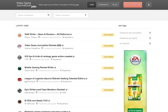Click the Featured badge on Staff Writer listing

click(x=108, y=35)
